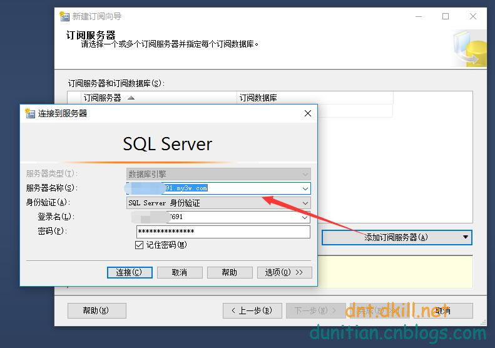Toggle the 记住密码(M) checkbox

[139, 245]
